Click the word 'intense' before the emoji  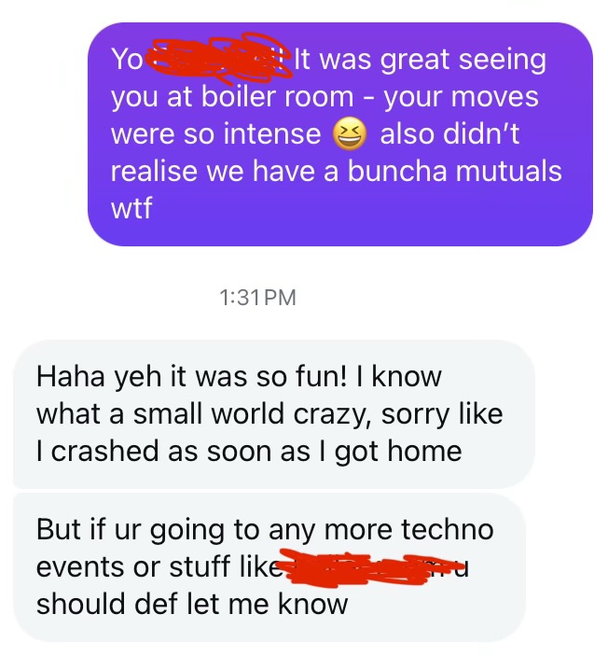tap(272, 134)
